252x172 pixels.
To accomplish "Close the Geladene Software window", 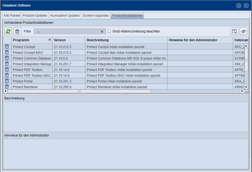I will point(246,6).
